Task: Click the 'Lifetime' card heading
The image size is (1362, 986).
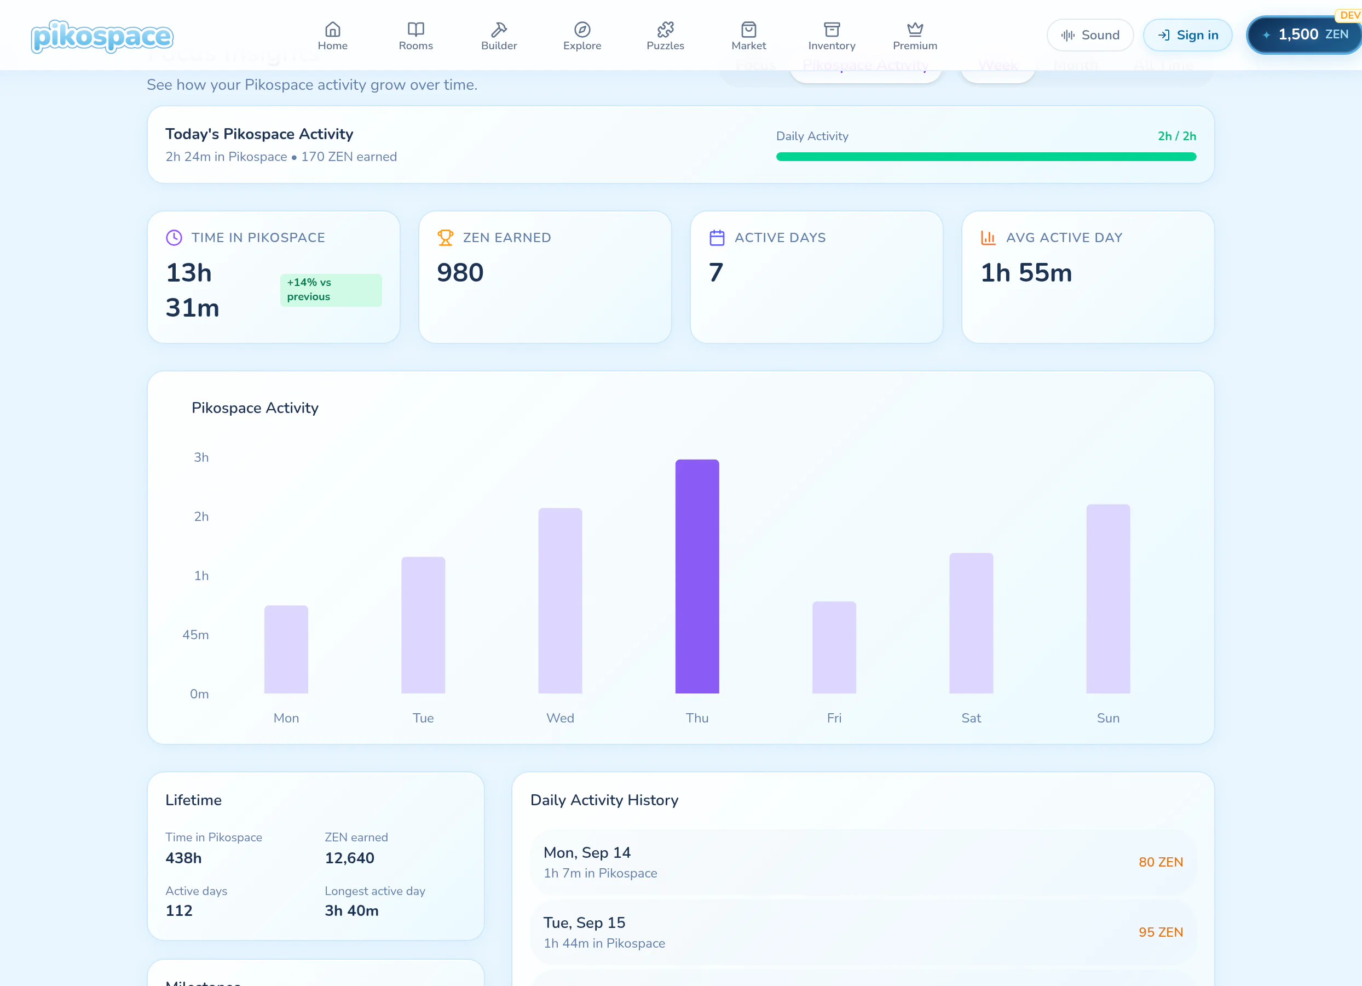Action: pyautogui.click(x=193, y=800)
